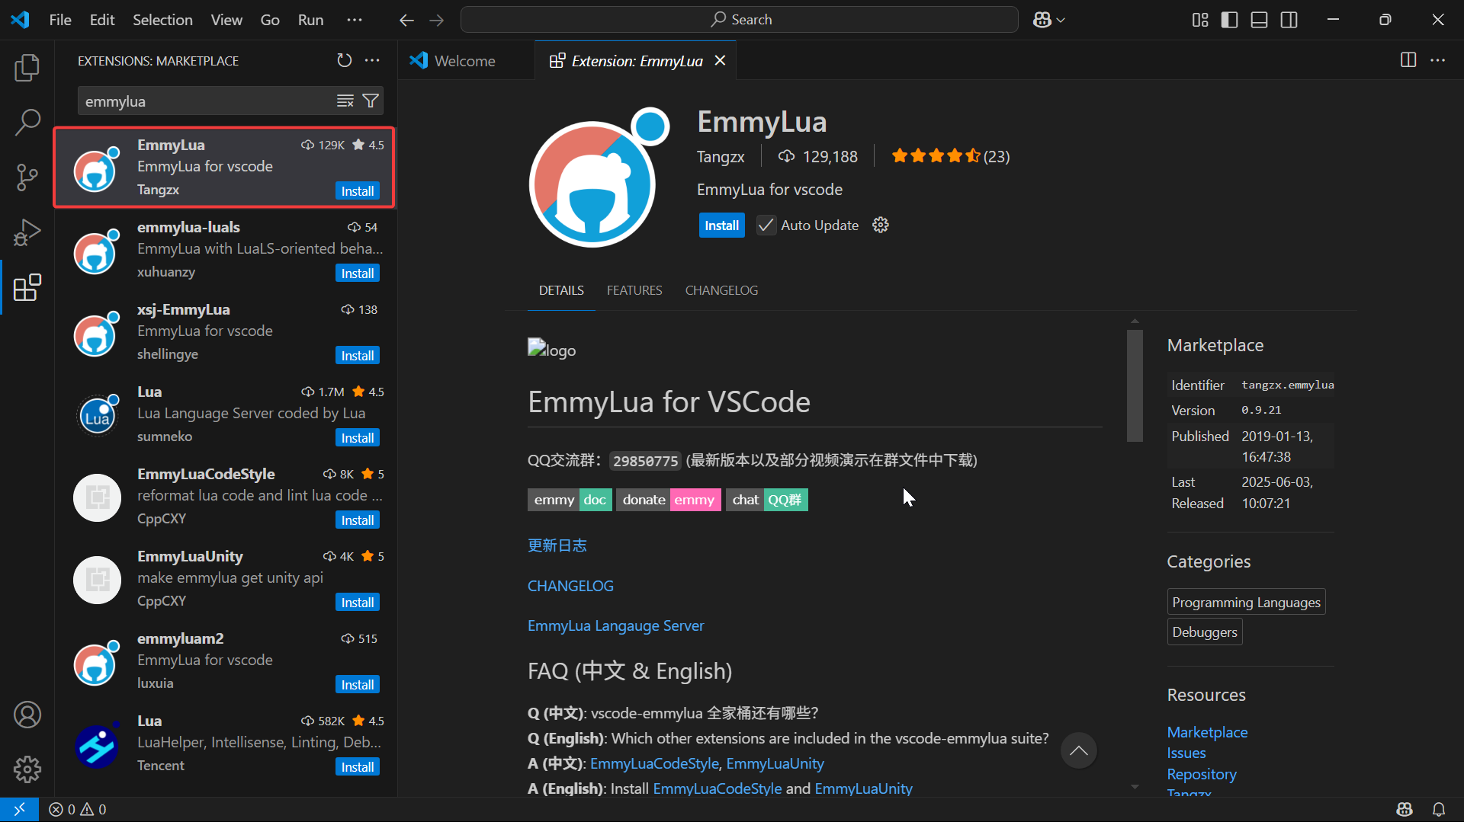This screenshot has width=1464, height=822.
Task: Click the extension details vertical scrollbar
Action: pos(1135,385)
